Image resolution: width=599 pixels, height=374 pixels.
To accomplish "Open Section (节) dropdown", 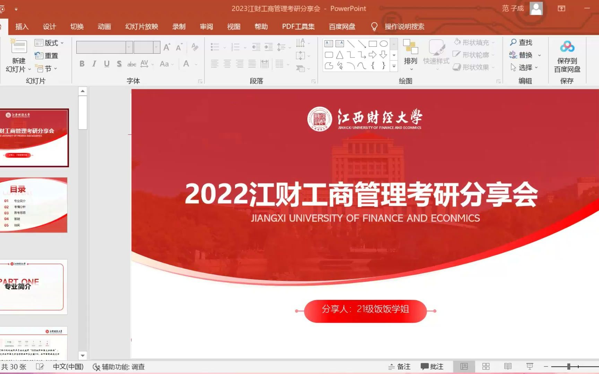I will 47,69.
